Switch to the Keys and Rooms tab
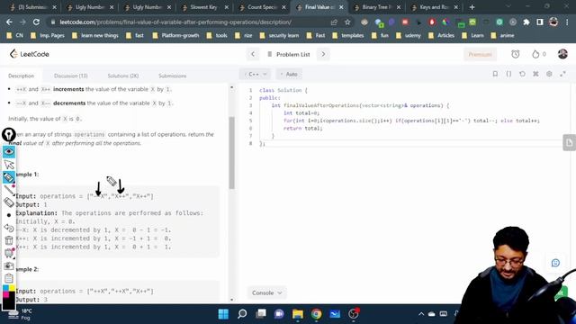Viewport: 576px width, 324px height. [434, 7]
